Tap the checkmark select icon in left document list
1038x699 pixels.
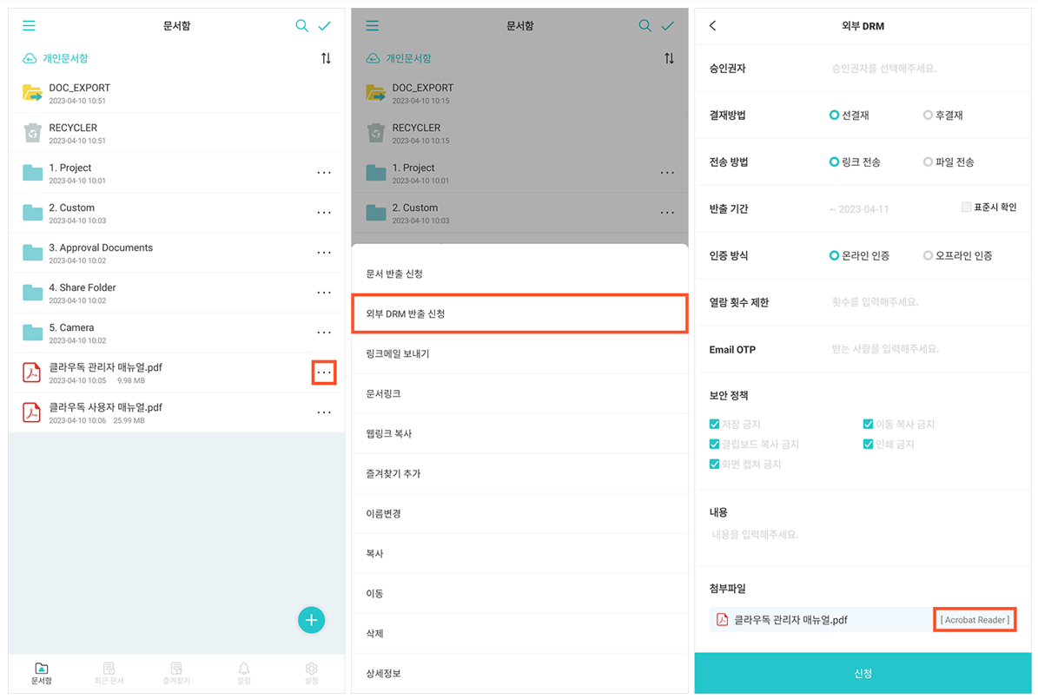click(x=324, y=26)
